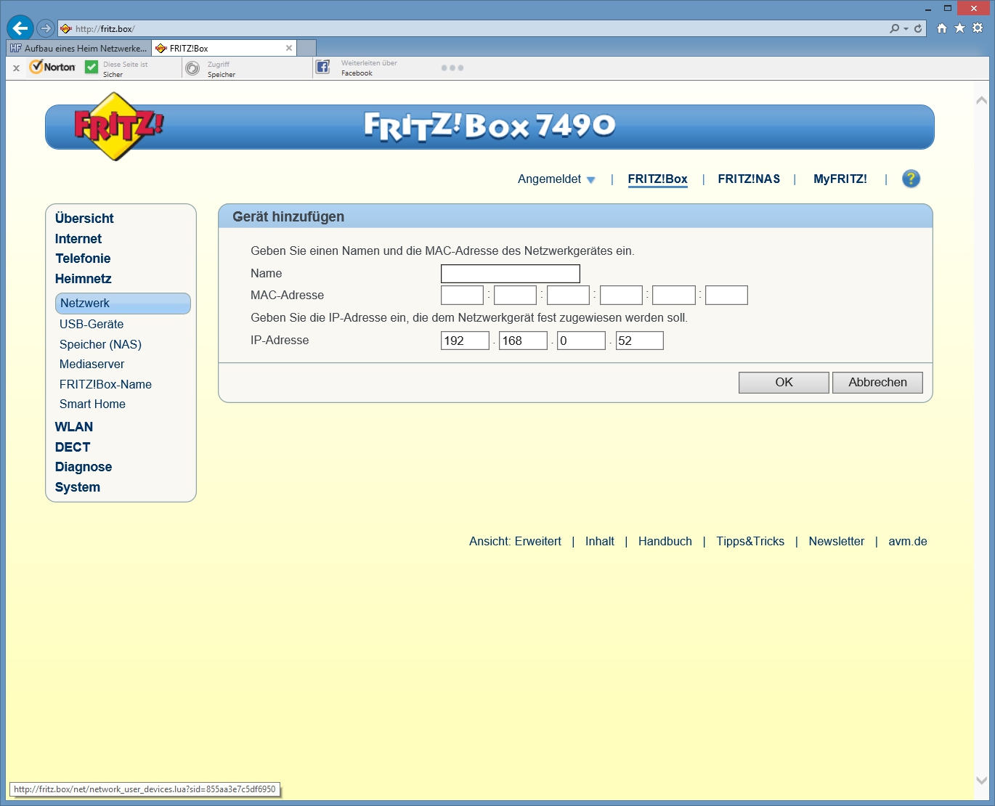Confirm the device with the OK button
The height and width of the screenshot is (806, 995).
(784, 383)
